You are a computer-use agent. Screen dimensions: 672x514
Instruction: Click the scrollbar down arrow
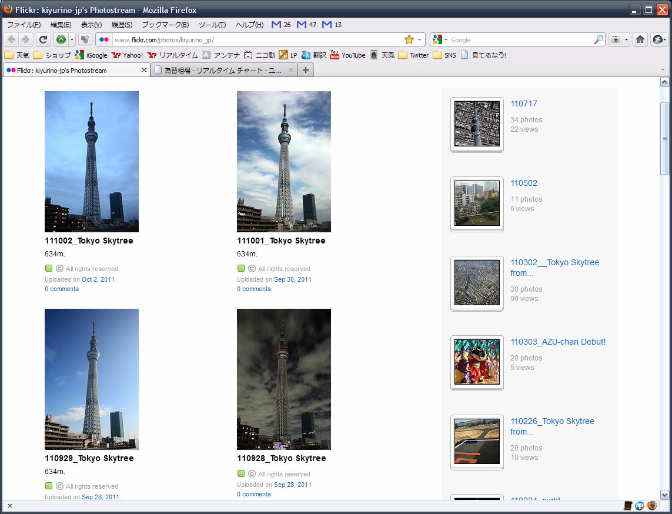point(664,495)
